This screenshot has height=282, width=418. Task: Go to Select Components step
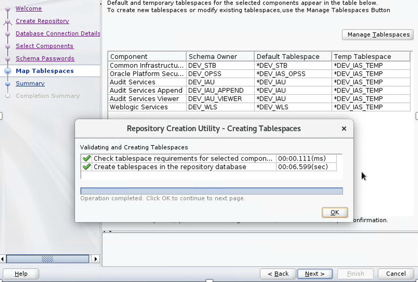click(44, 46)
